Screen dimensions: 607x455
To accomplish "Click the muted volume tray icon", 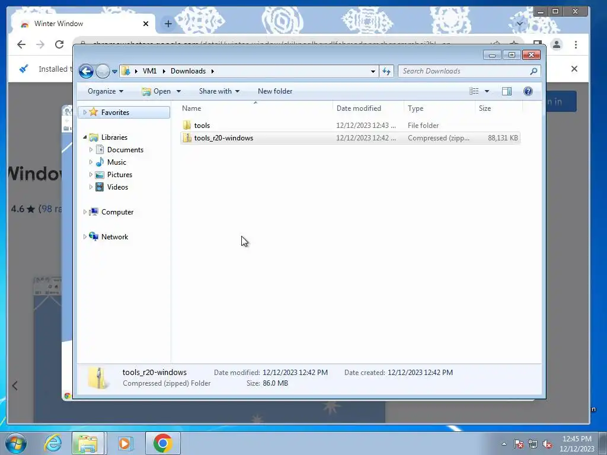I will tap(547, 444).
